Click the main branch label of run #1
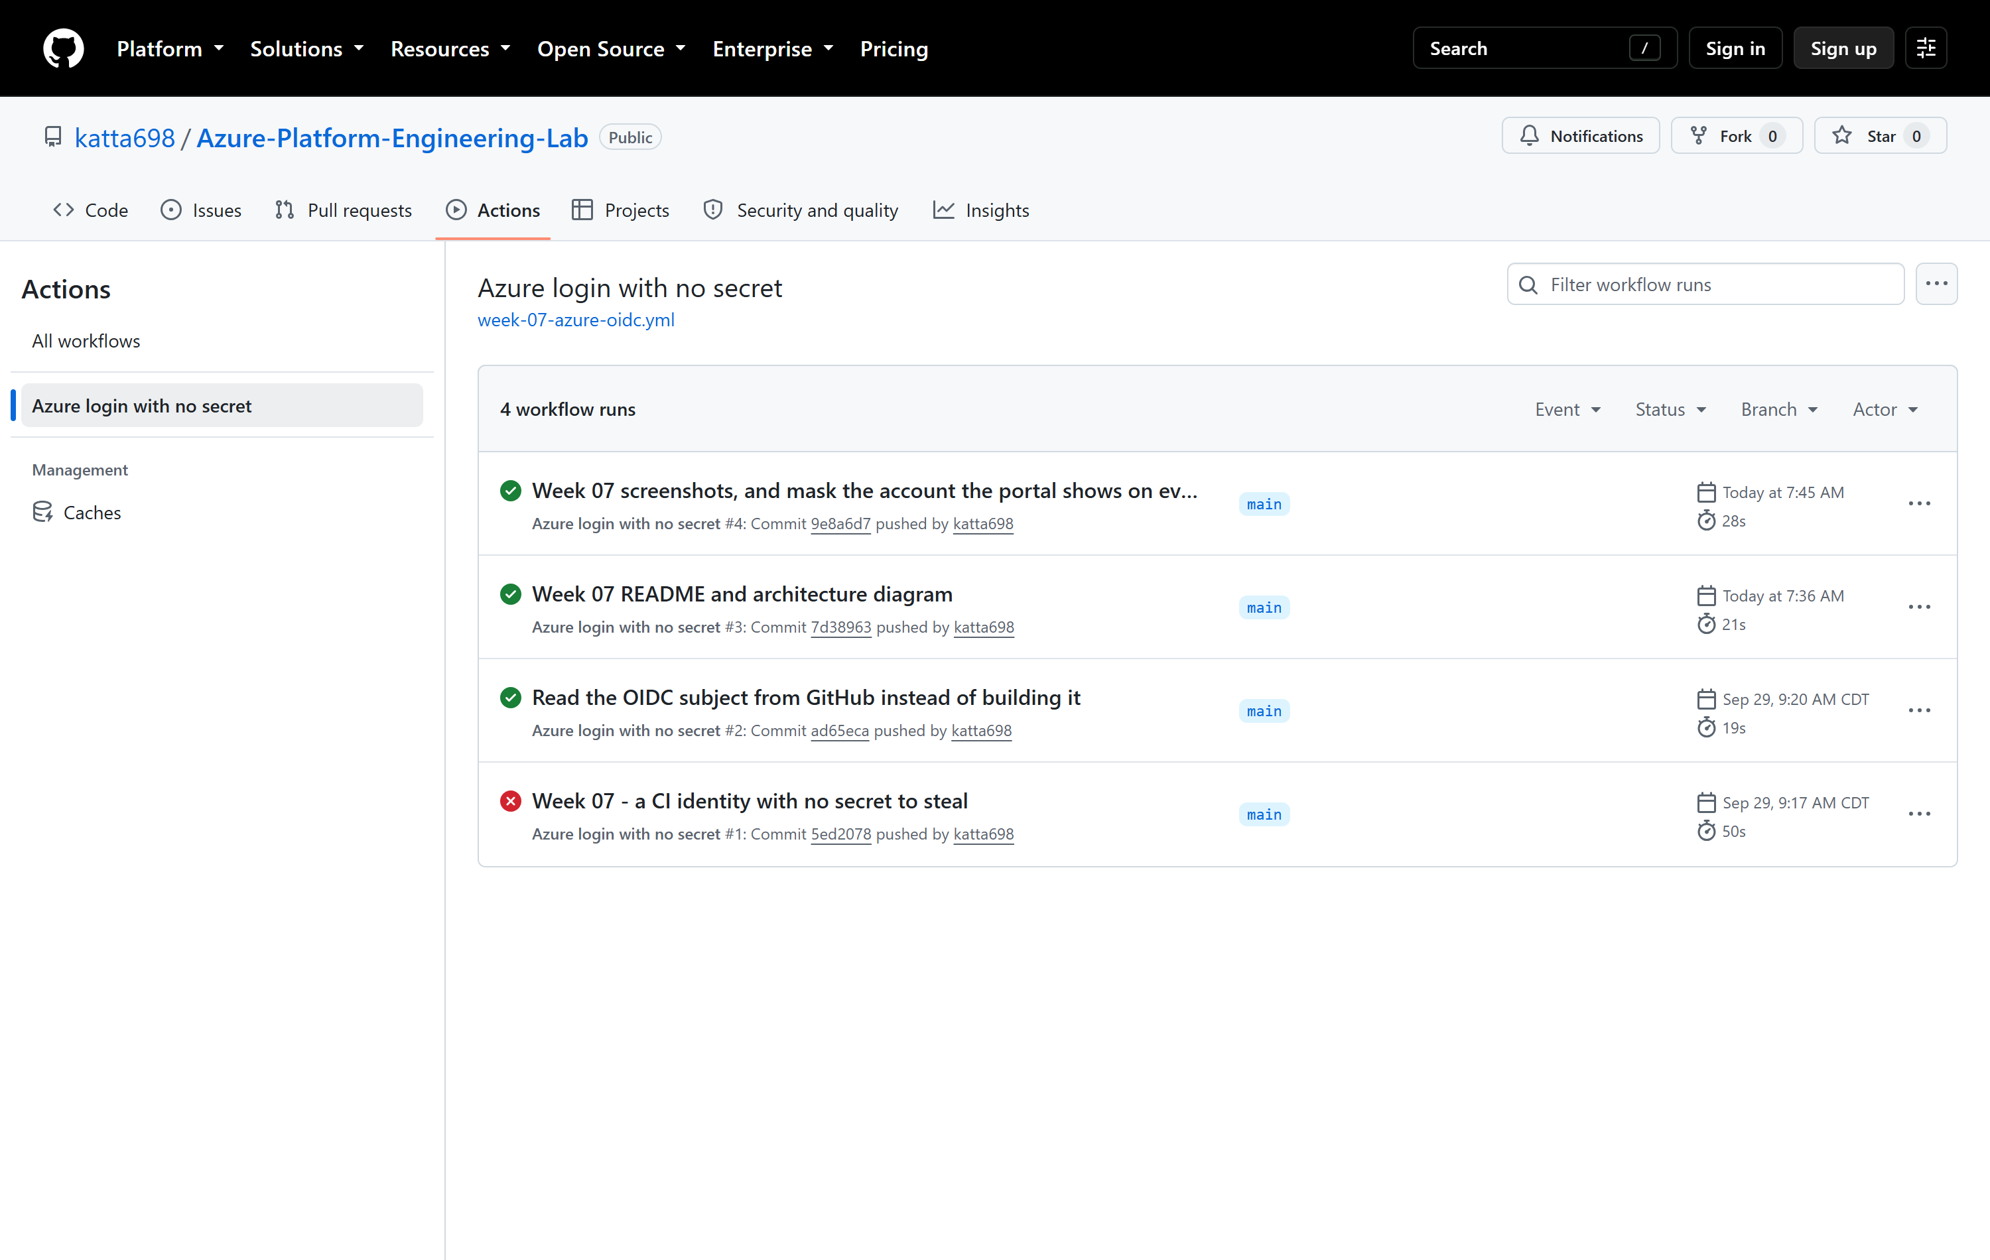 point(1264,814)
